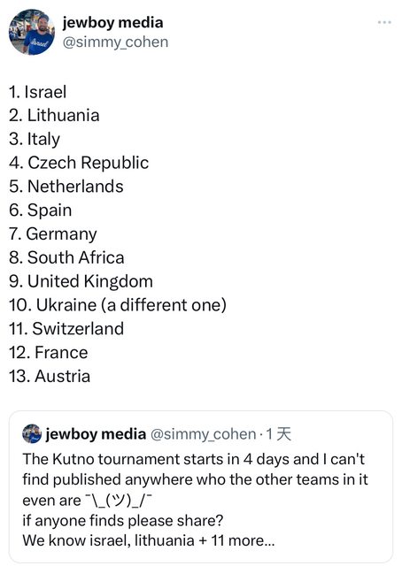Select the line '2. Lithuania'

click(54, 116)
